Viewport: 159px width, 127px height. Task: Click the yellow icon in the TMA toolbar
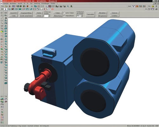click(153, 6)
